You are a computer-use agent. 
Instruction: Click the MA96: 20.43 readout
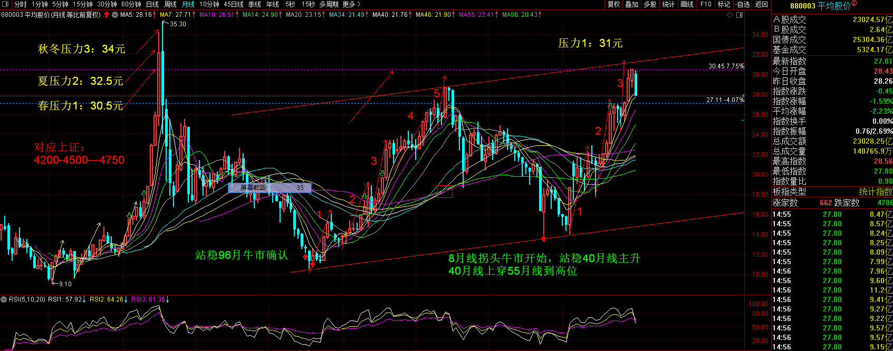pyautogui.click(x=520, y=15)
